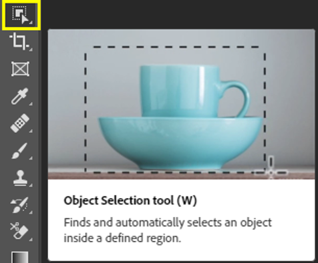Open Crop tool flyout corner triangle
The width and height of the screenshot is (318, 263).
(x=31, y=49)
